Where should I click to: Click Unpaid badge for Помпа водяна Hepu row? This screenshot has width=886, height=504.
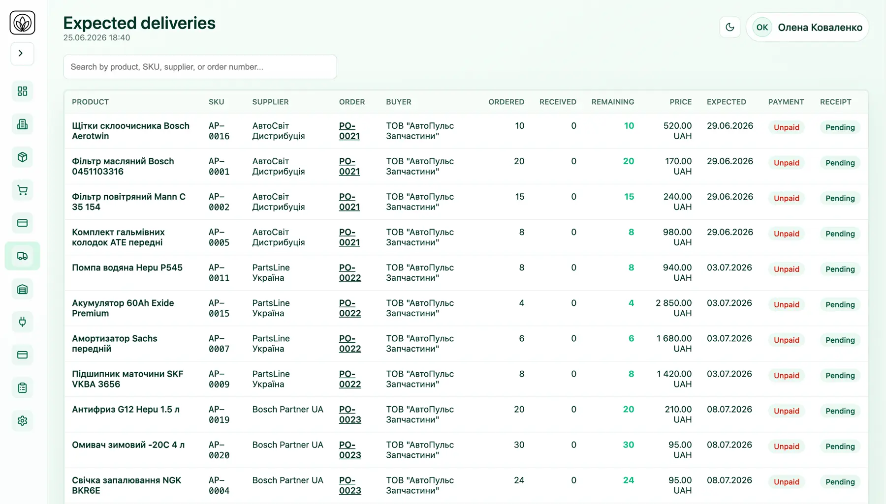pyautogui.click(x=786, y=269)
